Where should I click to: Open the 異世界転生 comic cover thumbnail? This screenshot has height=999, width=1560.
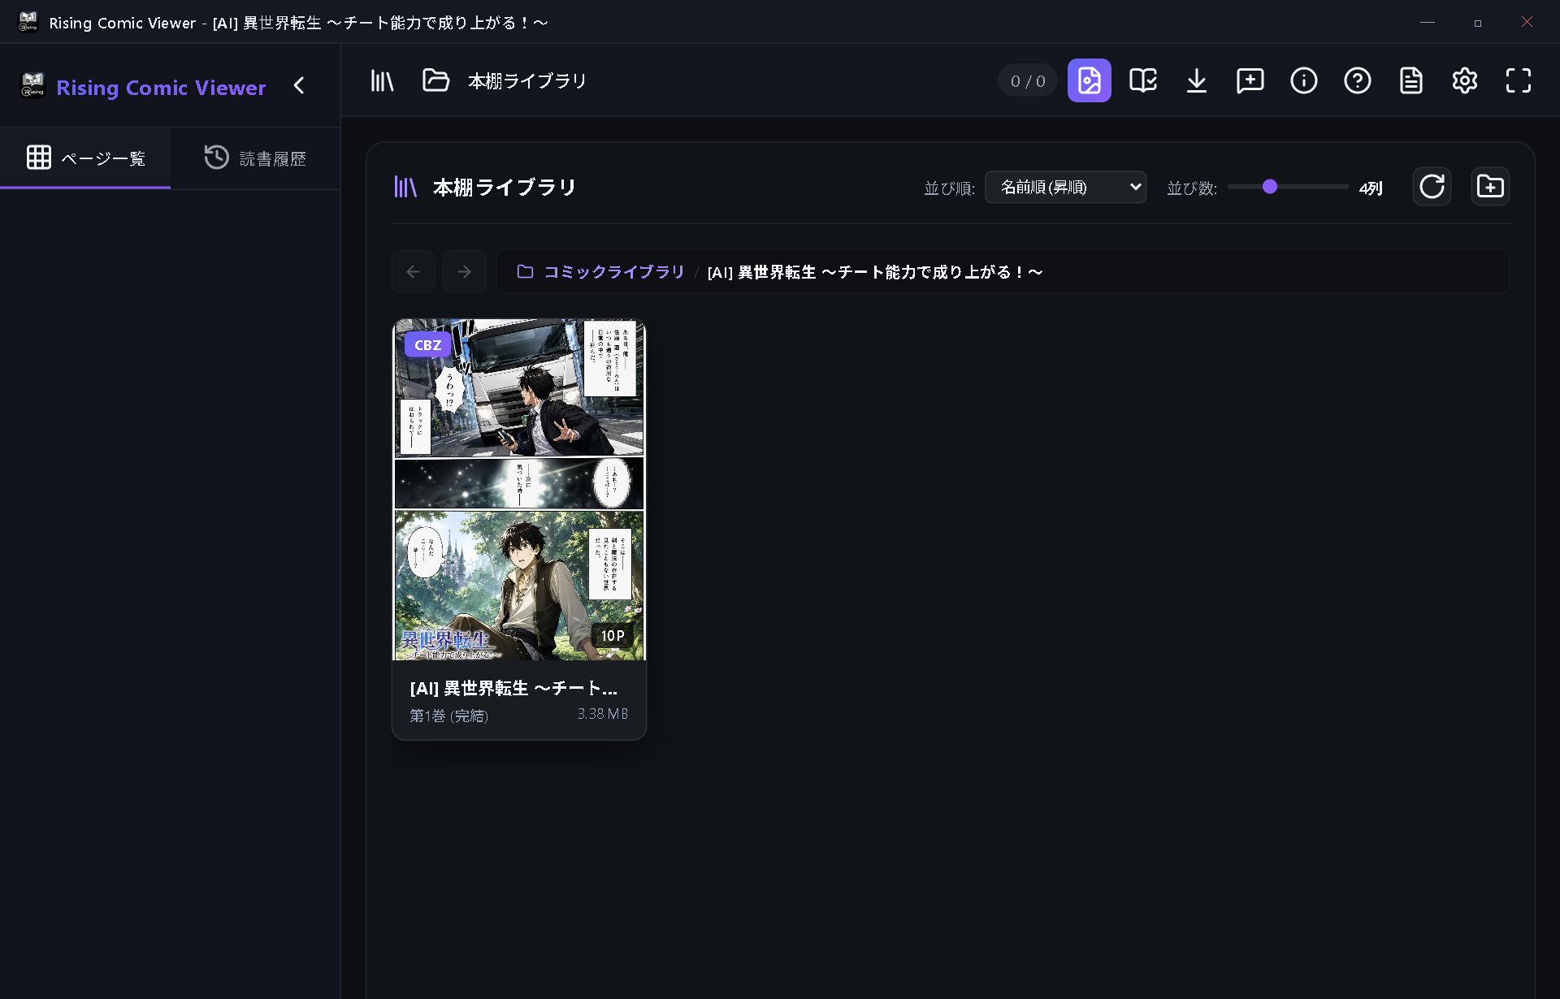(519, 490)
